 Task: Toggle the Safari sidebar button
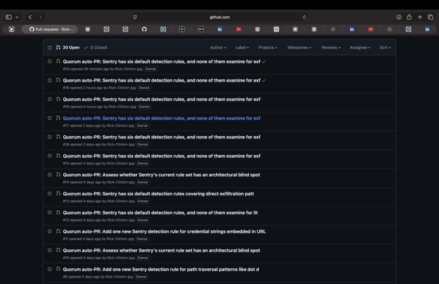pyautogui.click(x=9, y=17)
